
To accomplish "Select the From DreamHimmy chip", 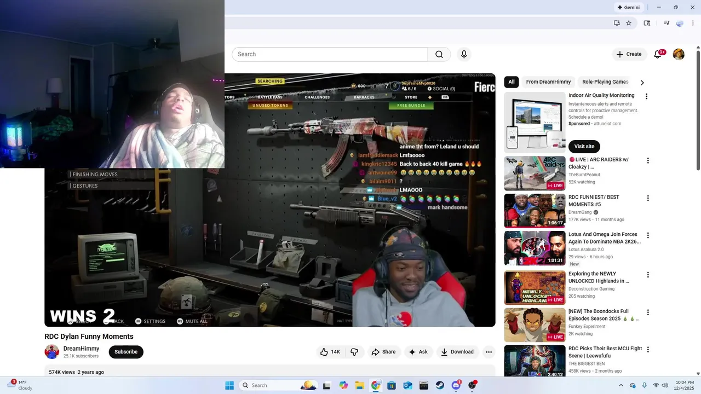I will [x=548, y=82].
